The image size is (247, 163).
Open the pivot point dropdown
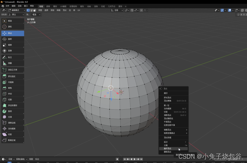[x=127, y=10]
